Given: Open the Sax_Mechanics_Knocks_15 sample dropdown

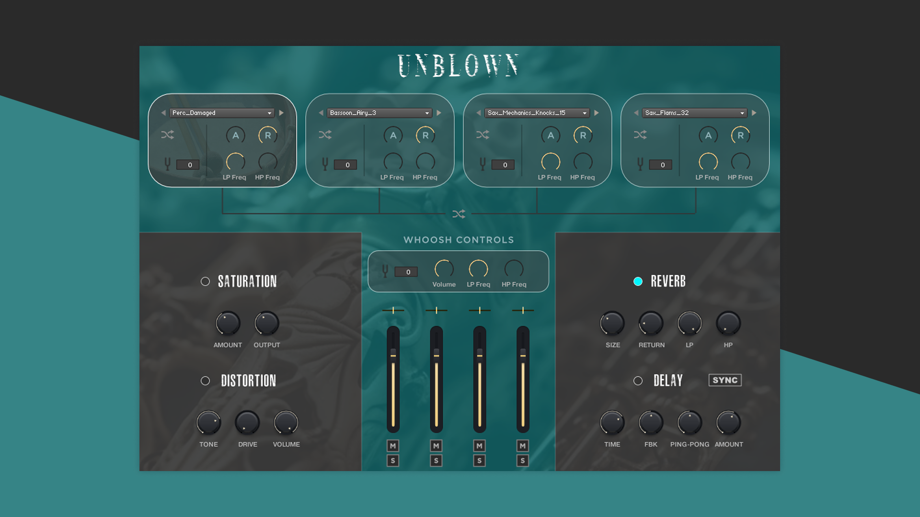Looking at the screenshot, I should click(537, 113).
